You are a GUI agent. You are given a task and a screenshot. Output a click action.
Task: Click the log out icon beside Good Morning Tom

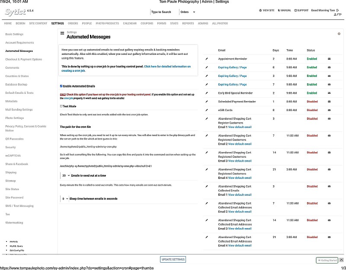click(x=337, y=10)
